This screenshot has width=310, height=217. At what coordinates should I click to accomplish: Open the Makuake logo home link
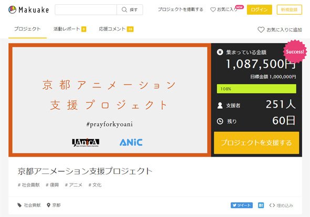pyautogui.click(x=29, y=9)
